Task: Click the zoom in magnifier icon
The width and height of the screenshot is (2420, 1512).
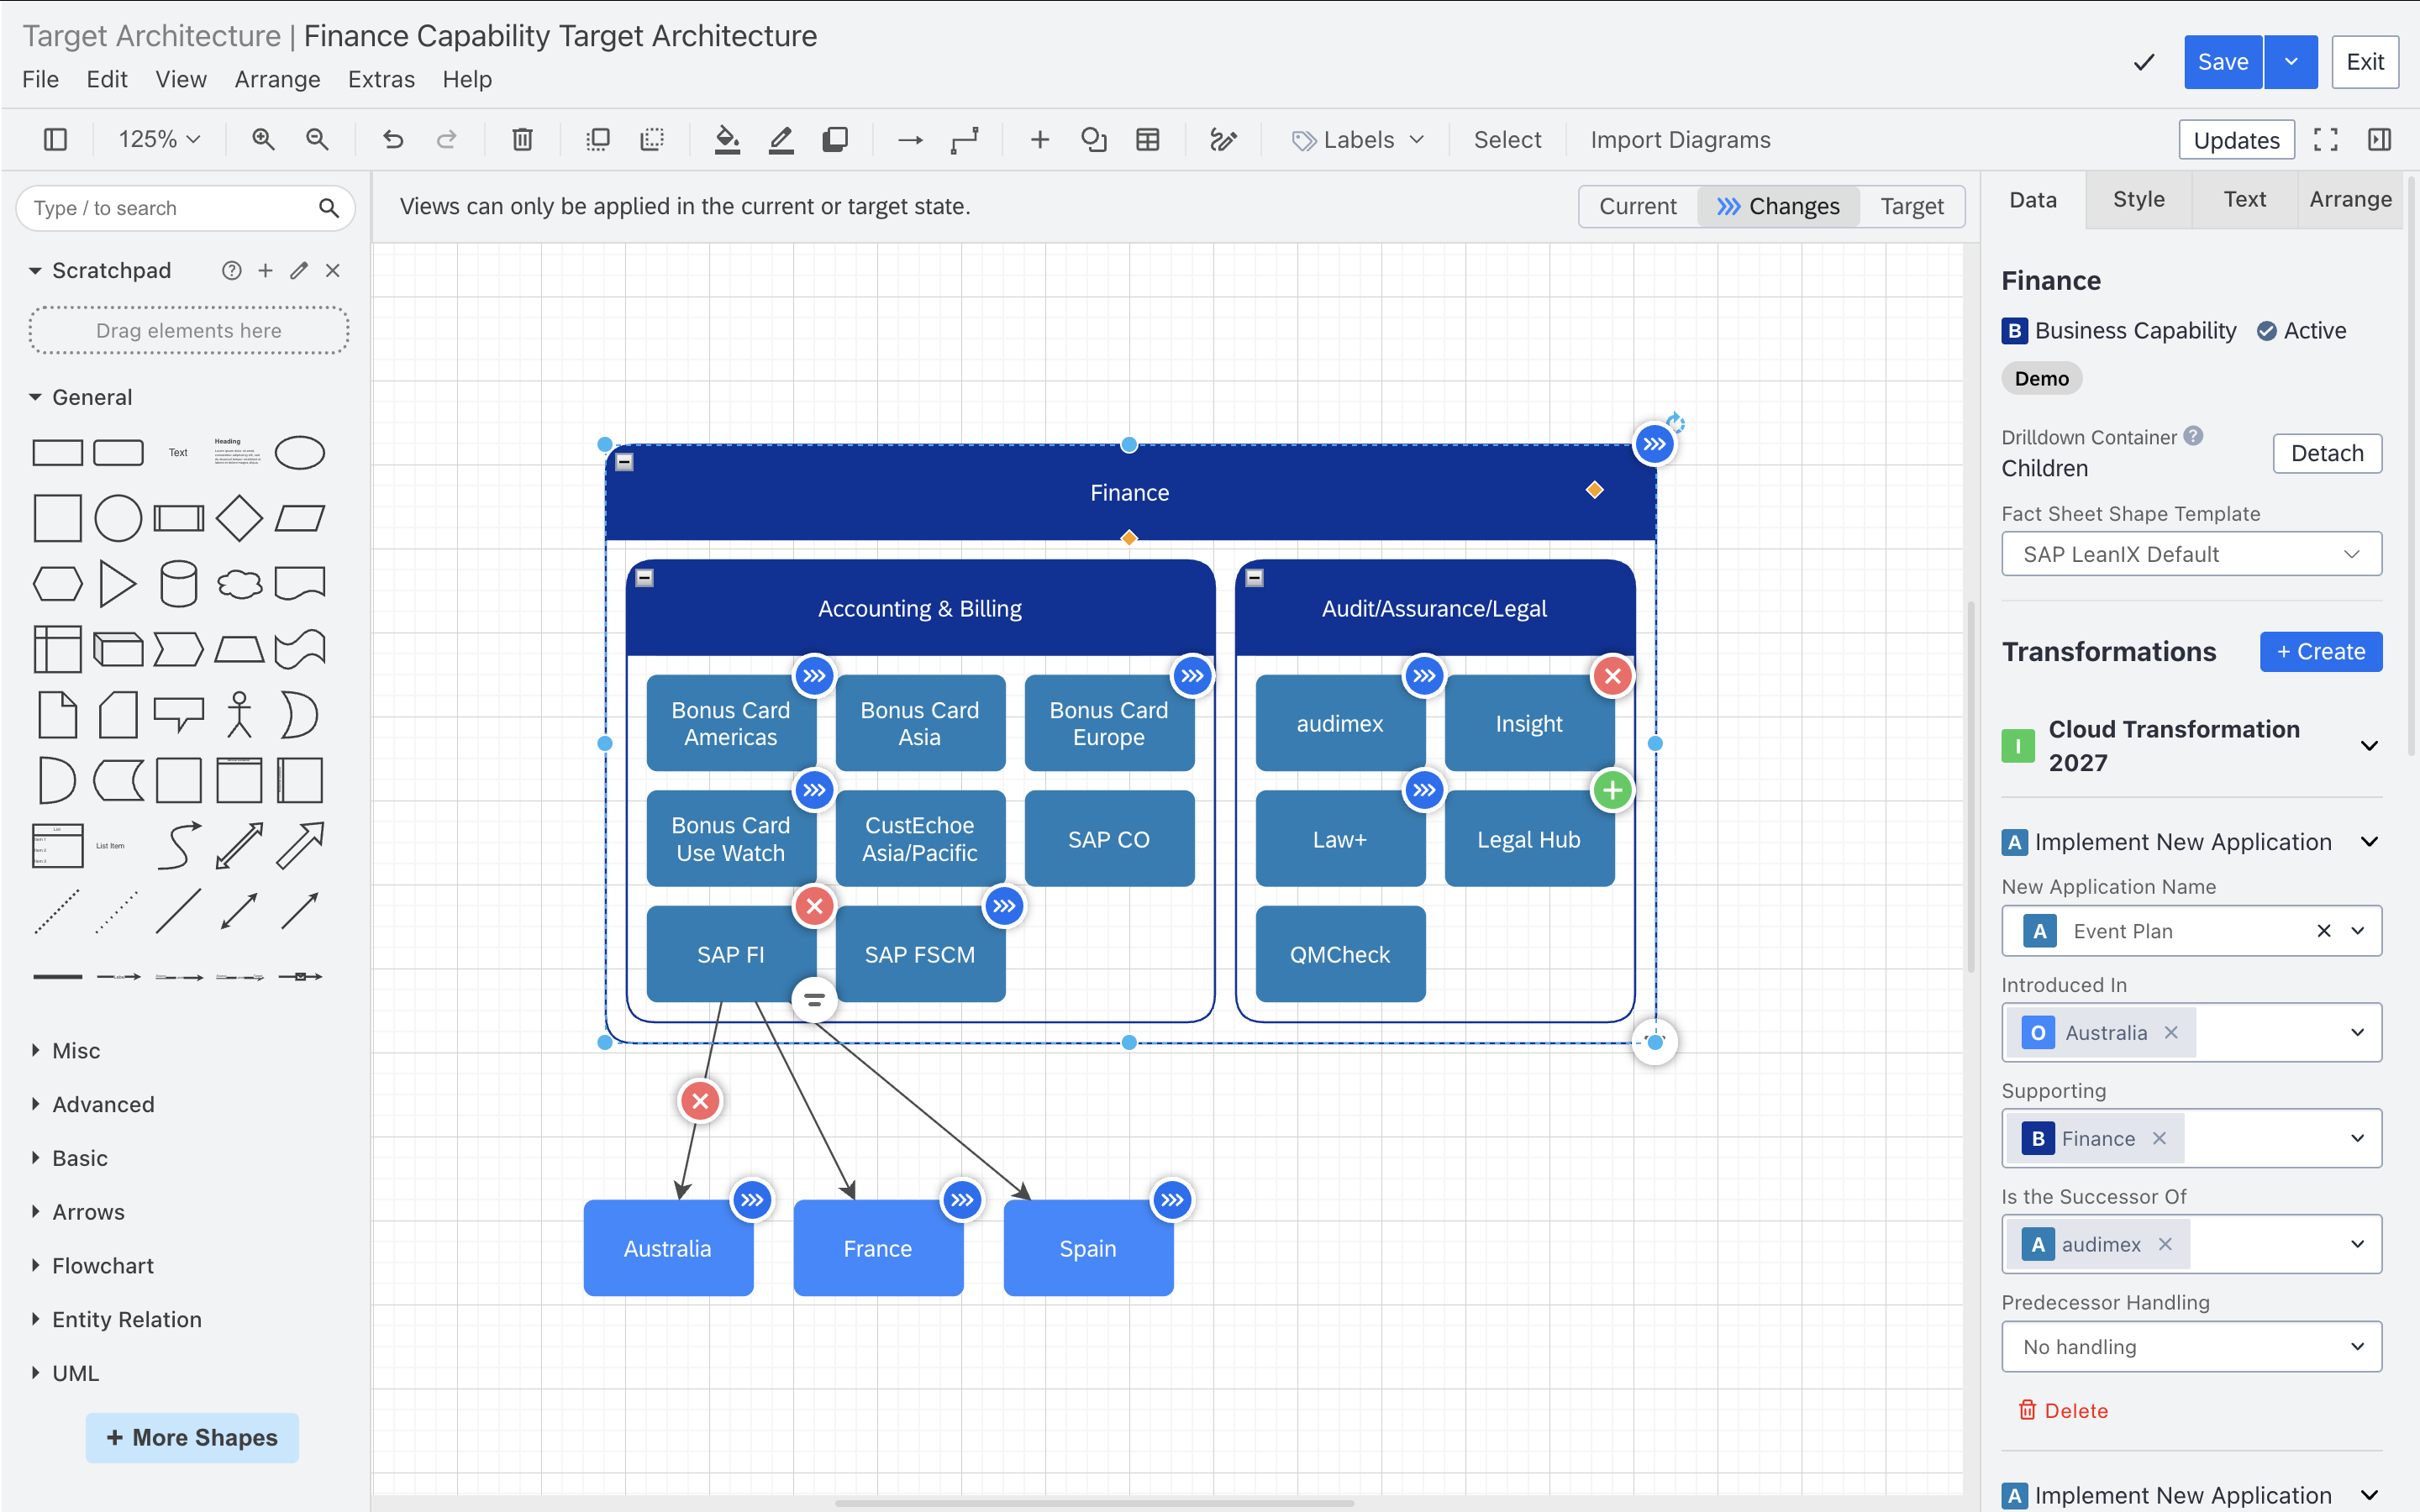Action: pyautogui.click(x=263, y=139)
